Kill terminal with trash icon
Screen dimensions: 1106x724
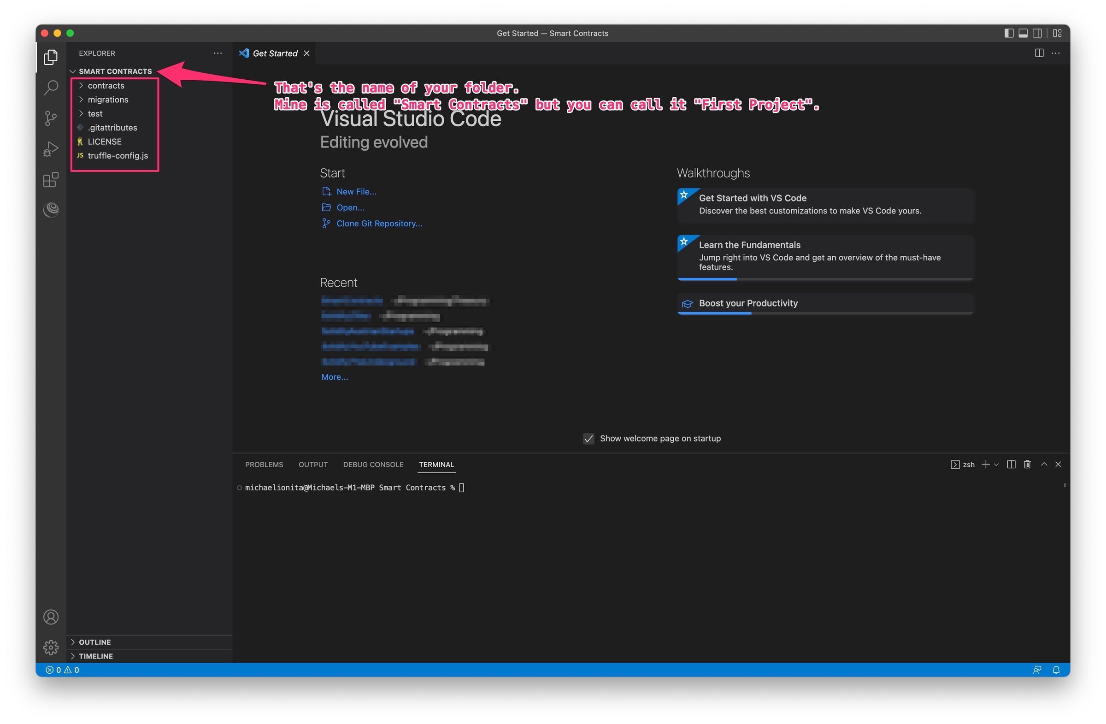point(1028,464)
